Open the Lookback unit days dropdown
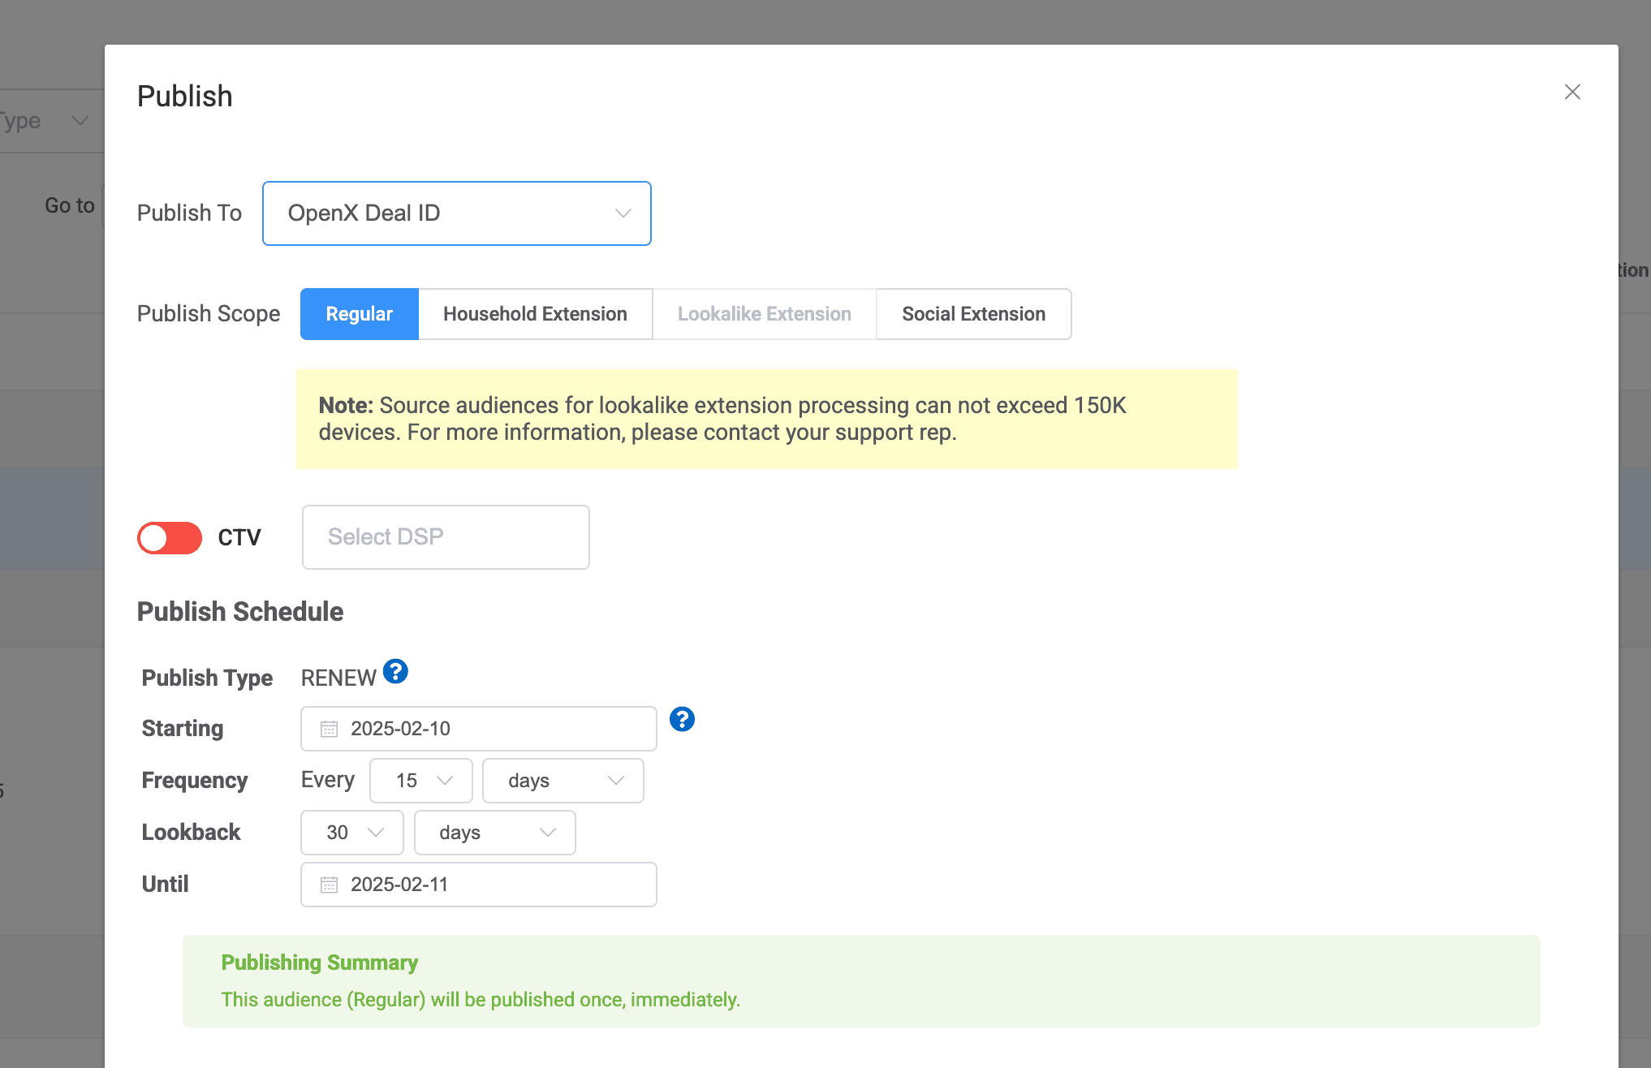 pos(494,833)
